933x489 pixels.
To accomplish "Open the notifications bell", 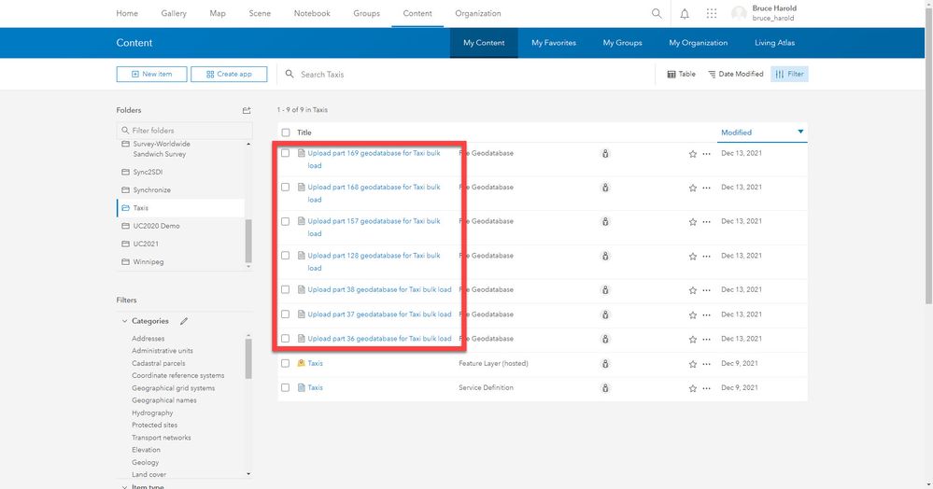I will click(685, 14).
